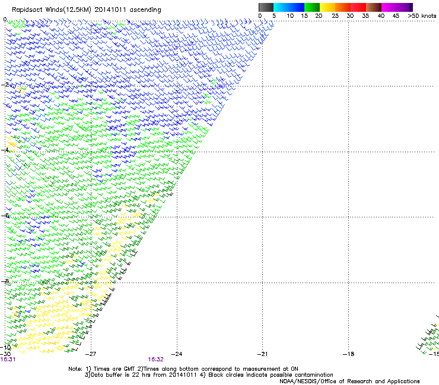The height and width of the screenshot is (385, 439).
Task: Click the longitude axis label '-18'
Action: (x=348, y=354)
